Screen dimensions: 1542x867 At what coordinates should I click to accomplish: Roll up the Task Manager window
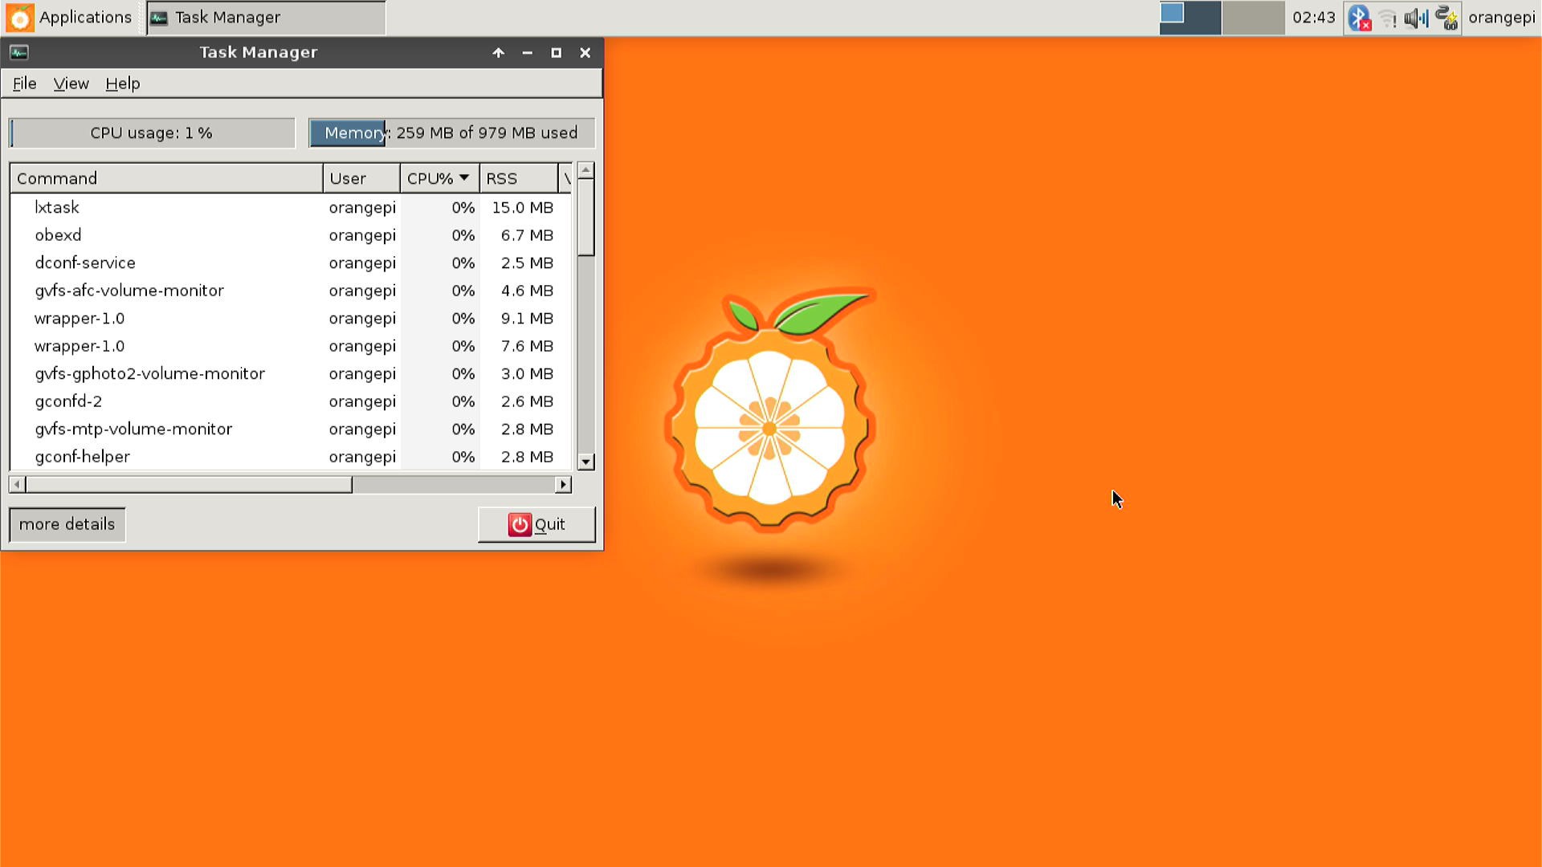(x=498, y=53)
